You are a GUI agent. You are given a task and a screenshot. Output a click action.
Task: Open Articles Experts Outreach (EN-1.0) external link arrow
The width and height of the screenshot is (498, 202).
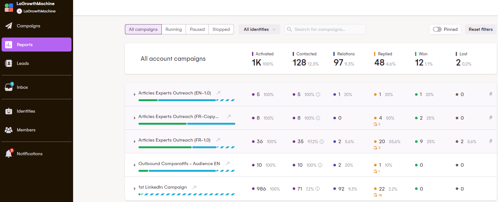218,93
